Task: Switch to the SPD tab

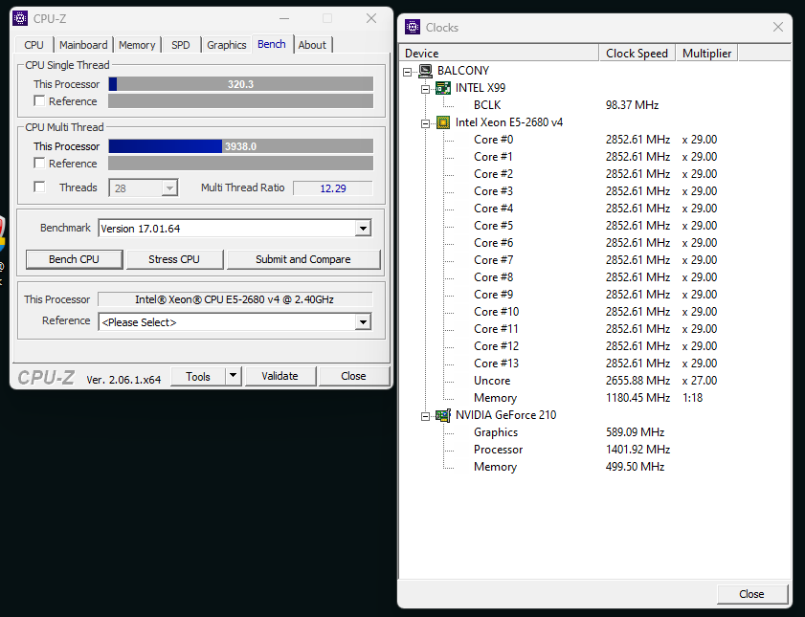Action: (180, 44)
